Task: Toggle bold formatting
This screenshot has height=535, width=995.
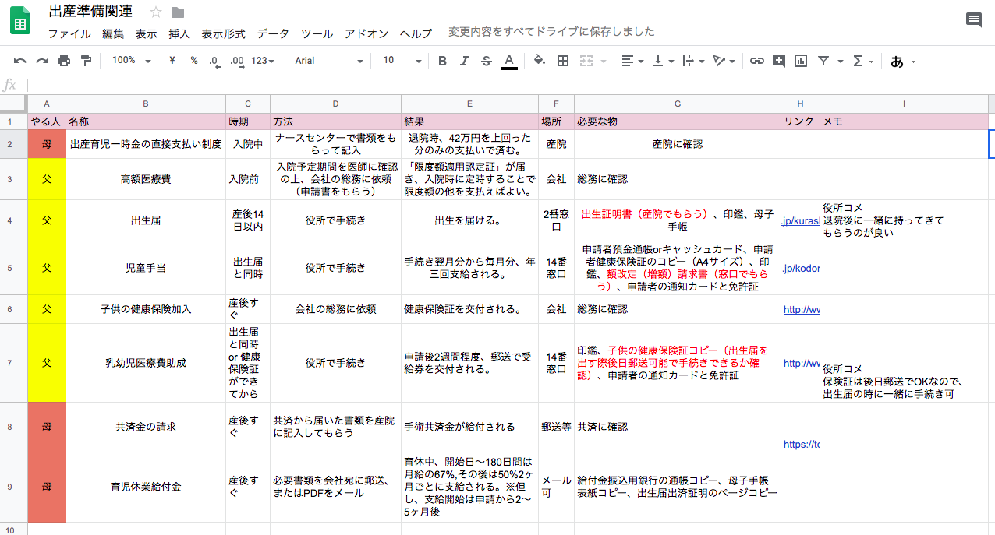Action: click(442, 61)
